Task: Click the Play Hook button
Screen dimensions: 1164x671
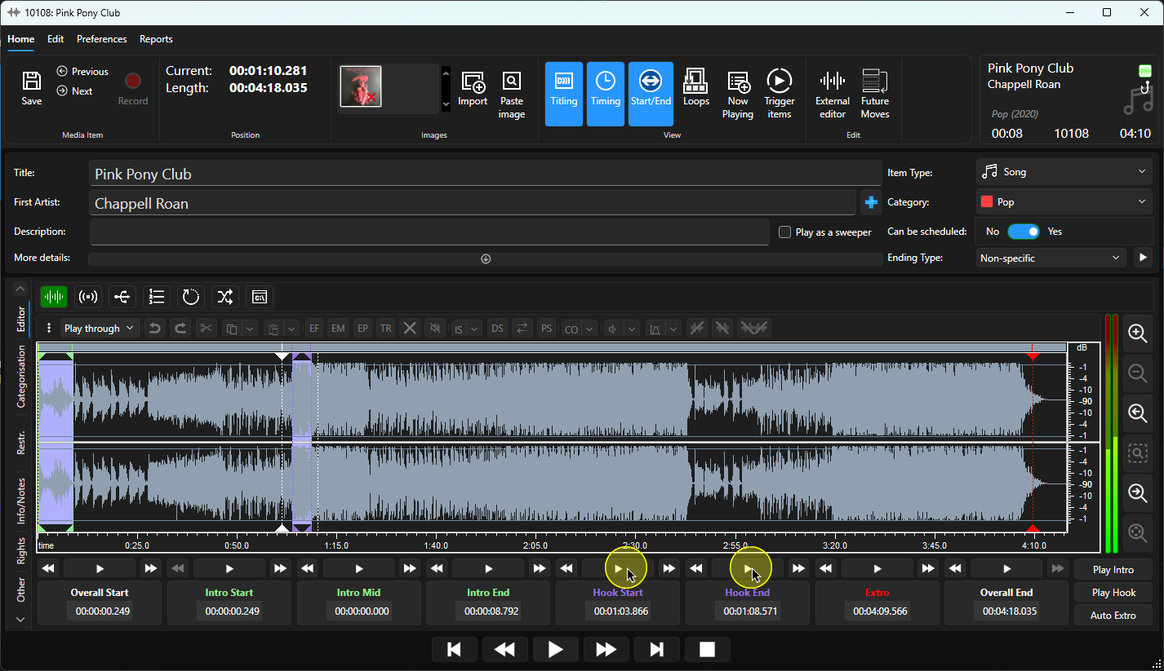Action: coord(1113,593)
